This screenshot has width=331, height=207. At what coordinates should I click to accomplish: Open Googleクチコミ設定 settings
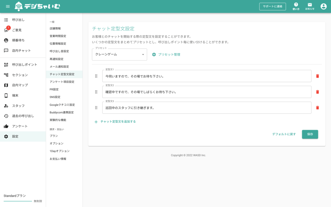click(x=62, y=105)
